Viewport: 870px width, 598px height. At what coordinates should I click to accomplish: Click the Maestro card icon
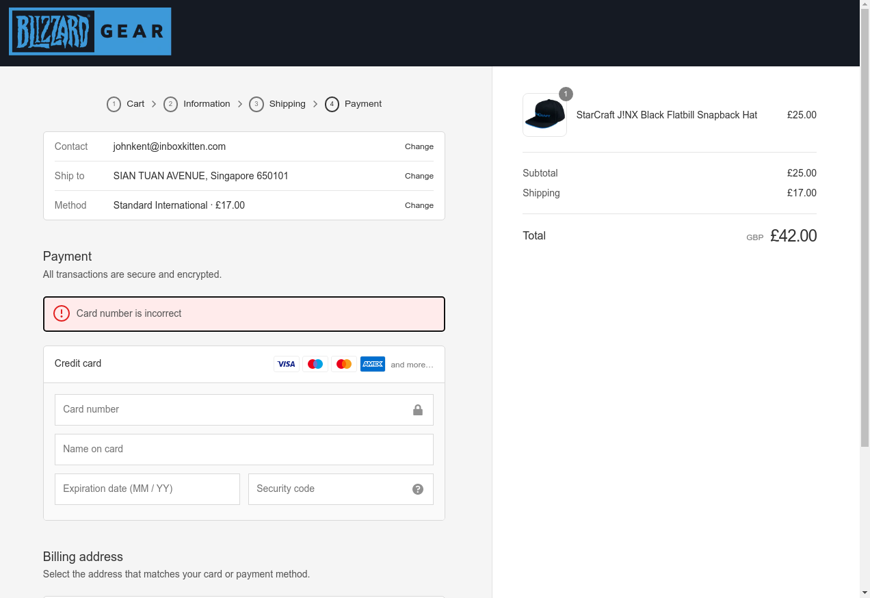click(315, 364)
